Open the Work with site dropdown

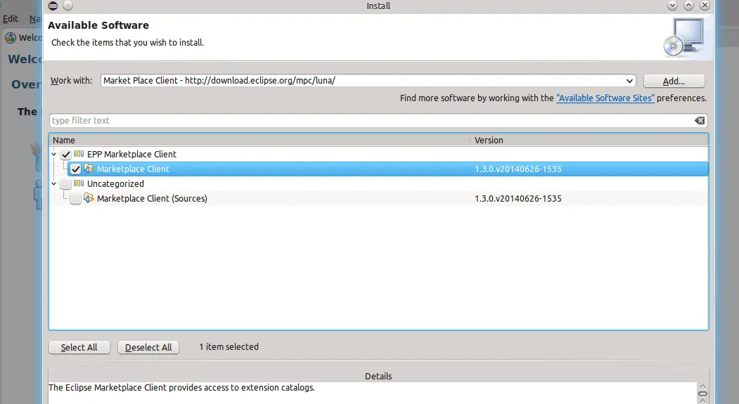pos(629,81)
